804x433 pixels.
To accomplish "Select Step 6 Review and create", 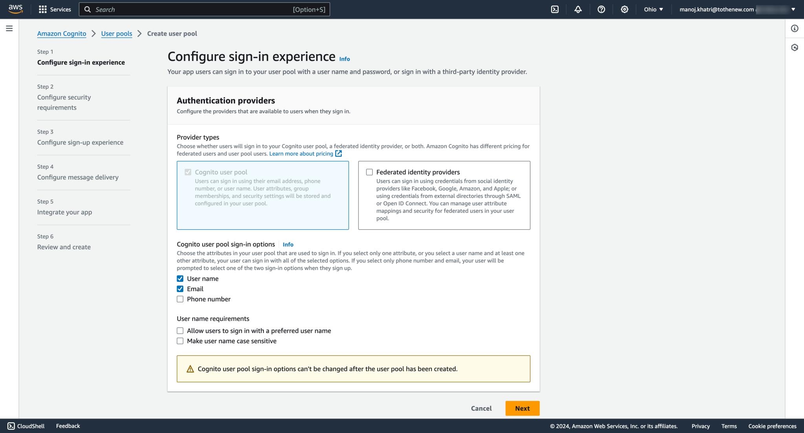I will 64,247.
